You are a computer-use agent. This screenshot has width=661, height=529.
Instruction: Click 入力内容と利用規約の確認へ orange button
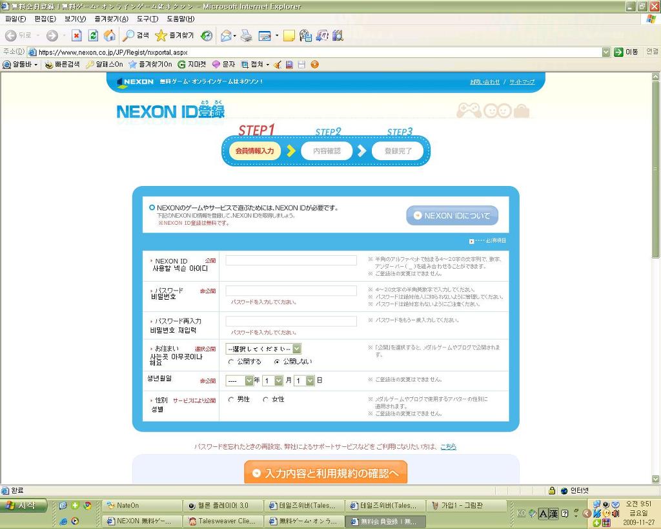tap(325, 472)
